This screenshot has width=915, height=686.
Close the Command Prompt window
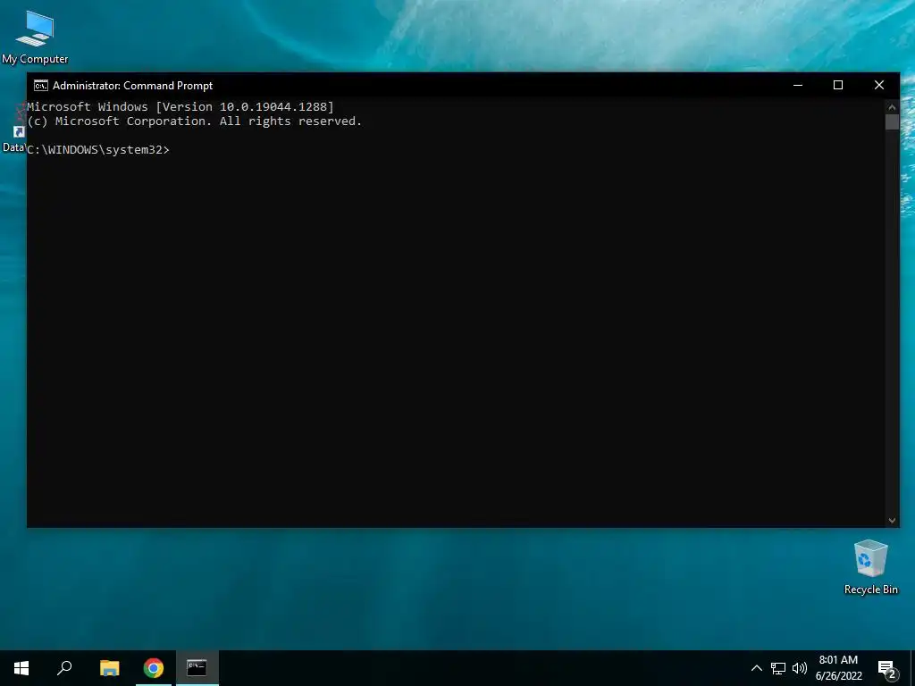pos(879,85)
